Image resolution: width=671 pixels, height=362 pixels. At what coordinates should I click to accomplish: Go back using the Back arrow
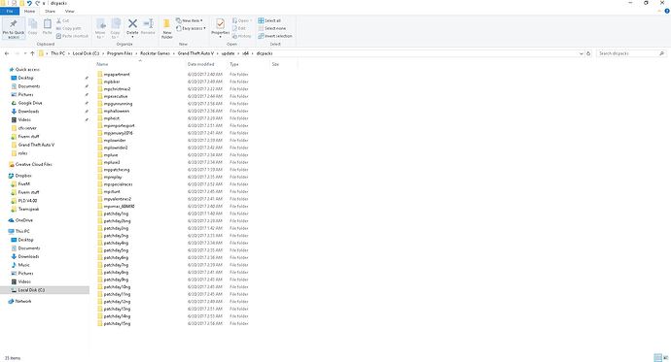(x=7, y=53)
